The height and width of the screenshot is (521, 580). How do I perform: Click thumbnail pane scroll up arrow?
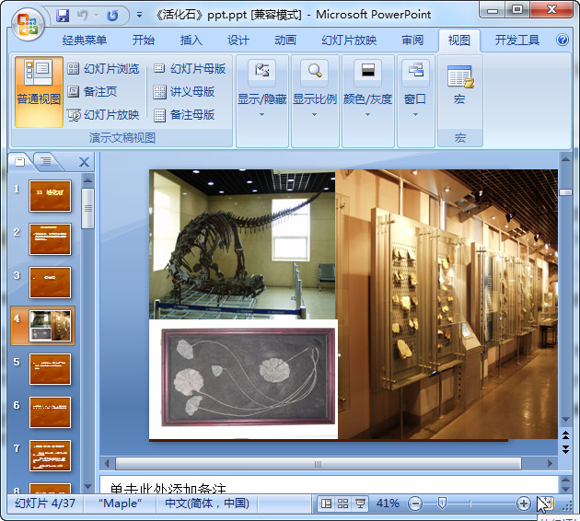(x=87, y=180)
